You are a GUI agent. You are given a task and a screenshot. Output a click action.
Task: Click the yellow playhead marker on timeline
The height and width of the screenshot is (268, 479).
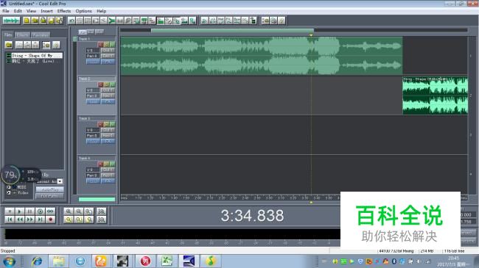[x=311, y=35]
